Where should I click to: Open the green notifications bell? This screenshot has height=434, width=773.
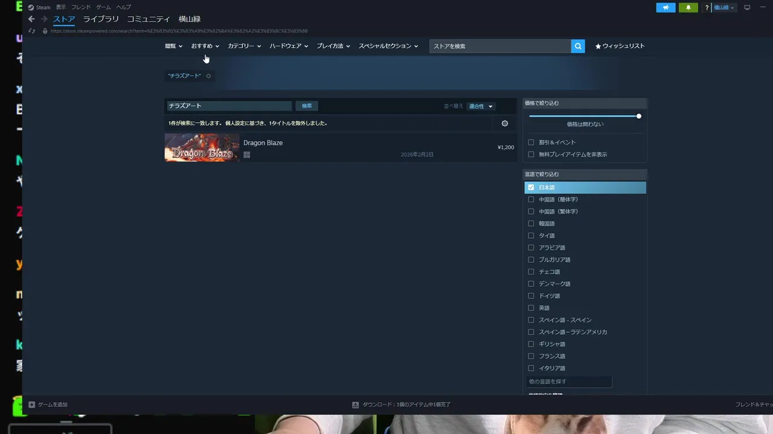pos(688,7)
